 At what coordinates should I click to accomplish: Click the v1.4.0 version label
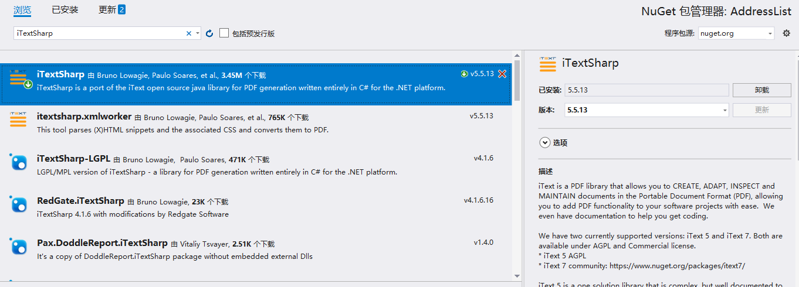point(483,242)
